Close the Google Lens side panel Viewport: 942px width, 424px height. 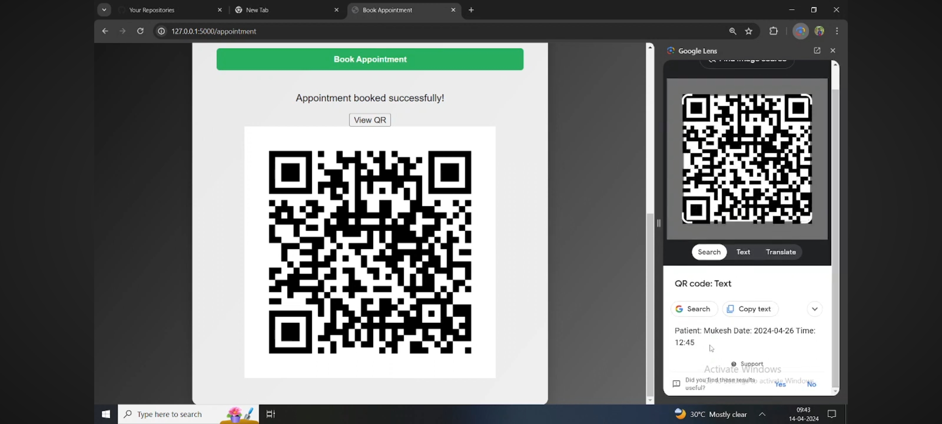tap(833, 51)
